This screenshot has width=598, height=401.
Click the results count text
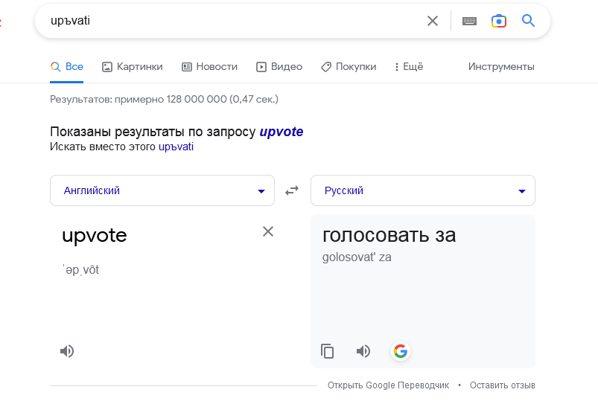point(164,100)
